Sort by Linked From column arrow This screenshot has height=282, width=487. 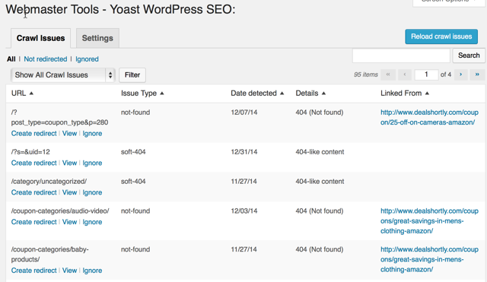click(427, 93)
